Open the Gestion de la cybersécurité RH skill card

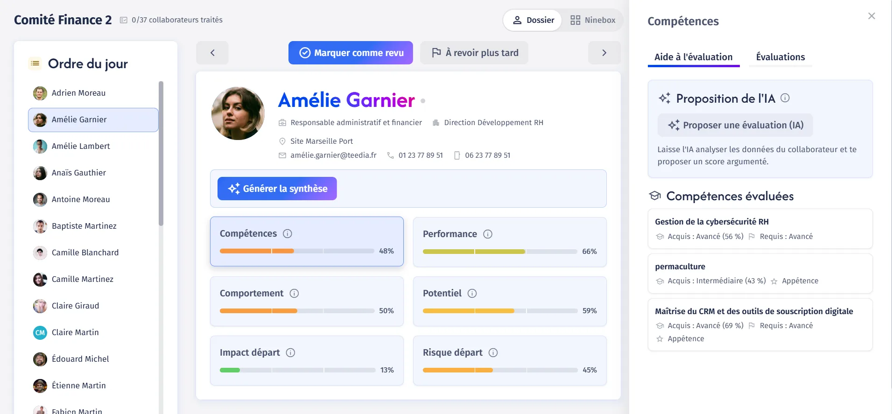tap(760, 229)
